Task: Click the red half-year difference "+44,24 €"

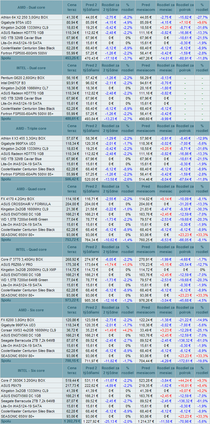Action: tap(185, 381)
